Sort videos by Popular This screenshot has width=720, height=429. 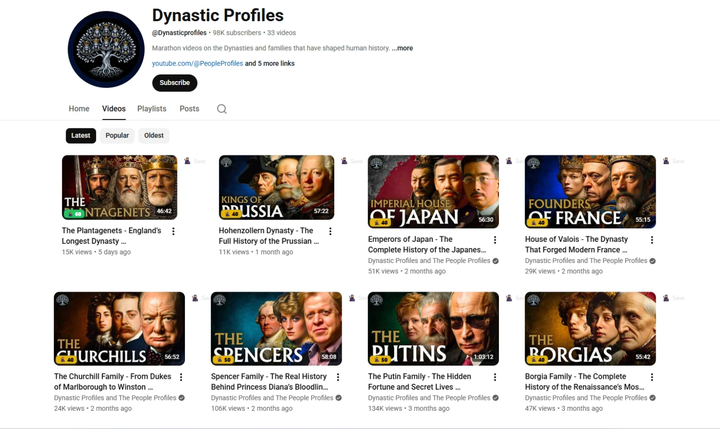point(117,135)
